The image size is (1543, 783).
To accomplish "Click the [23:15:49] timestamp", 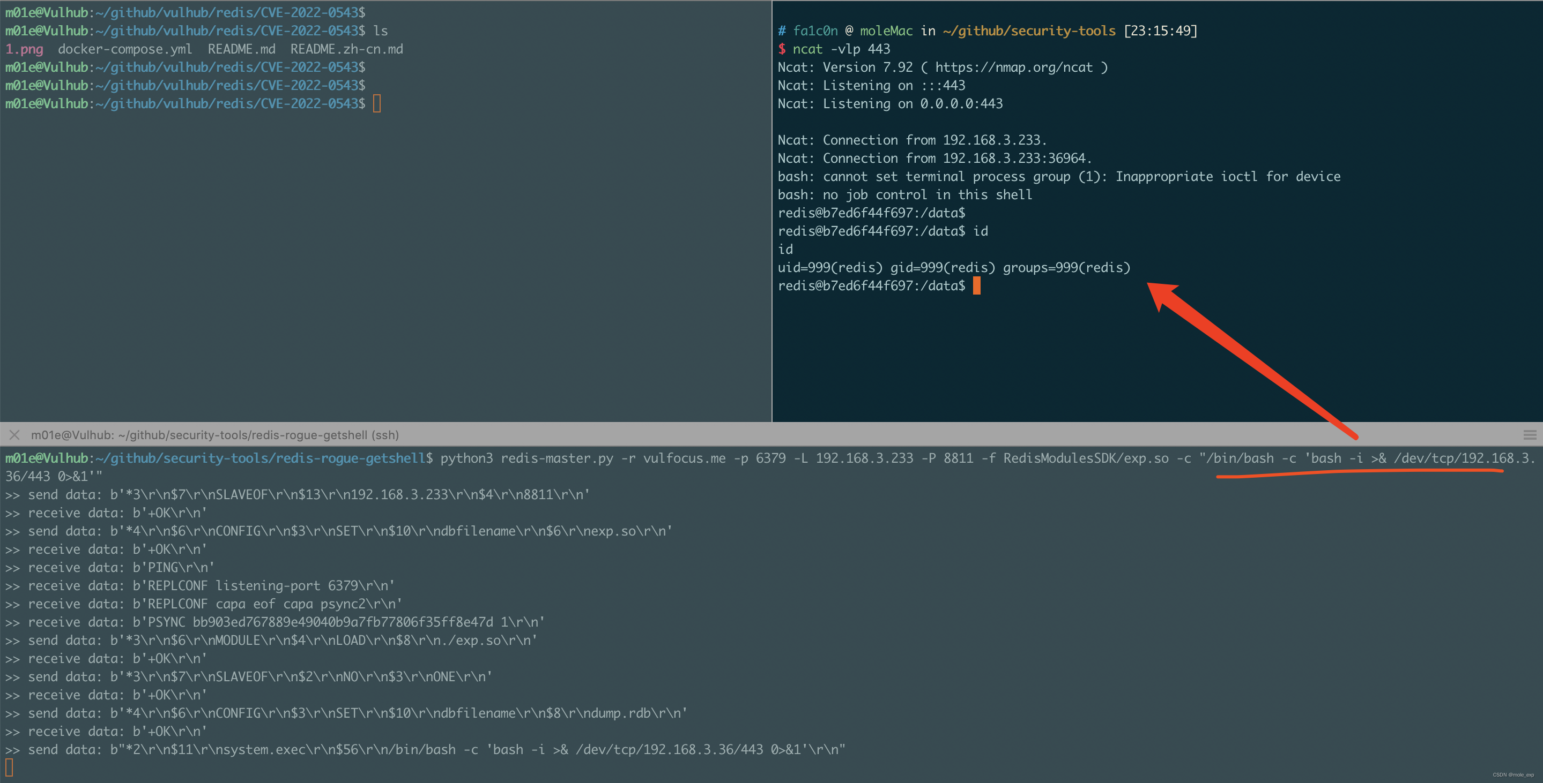I will [1160, 31].
